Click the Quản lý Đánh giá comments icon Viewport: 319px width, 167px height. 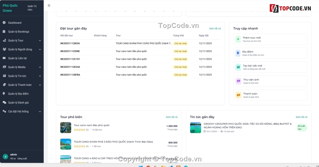point(4,103)
